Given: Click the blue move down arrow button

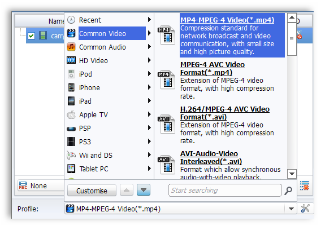Looking at the screenshot, I should (144, 190).
